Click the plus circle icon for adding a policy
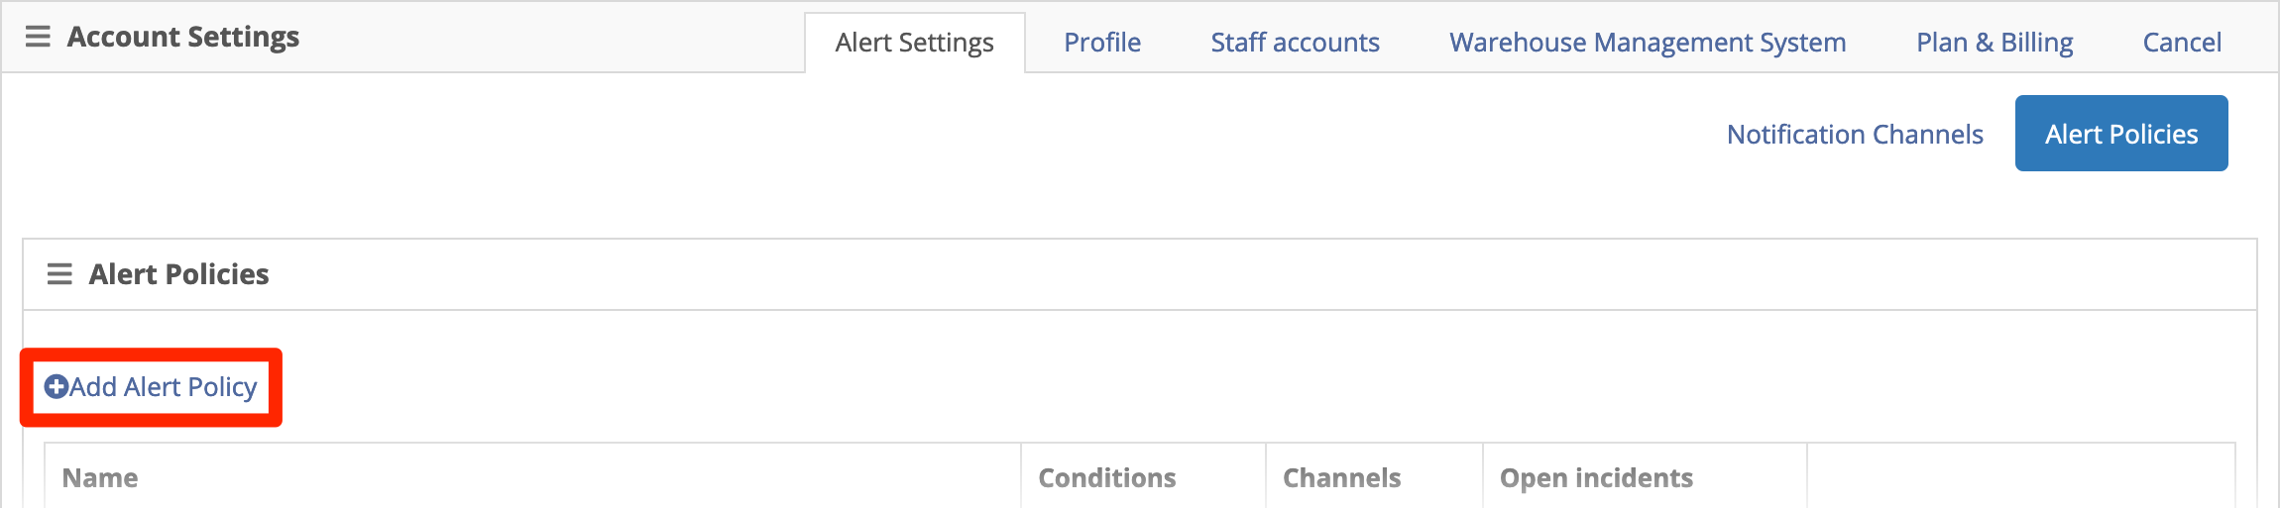Image resolution: width=2280 pixels, height=508 pixels. (x=57, y=387)
